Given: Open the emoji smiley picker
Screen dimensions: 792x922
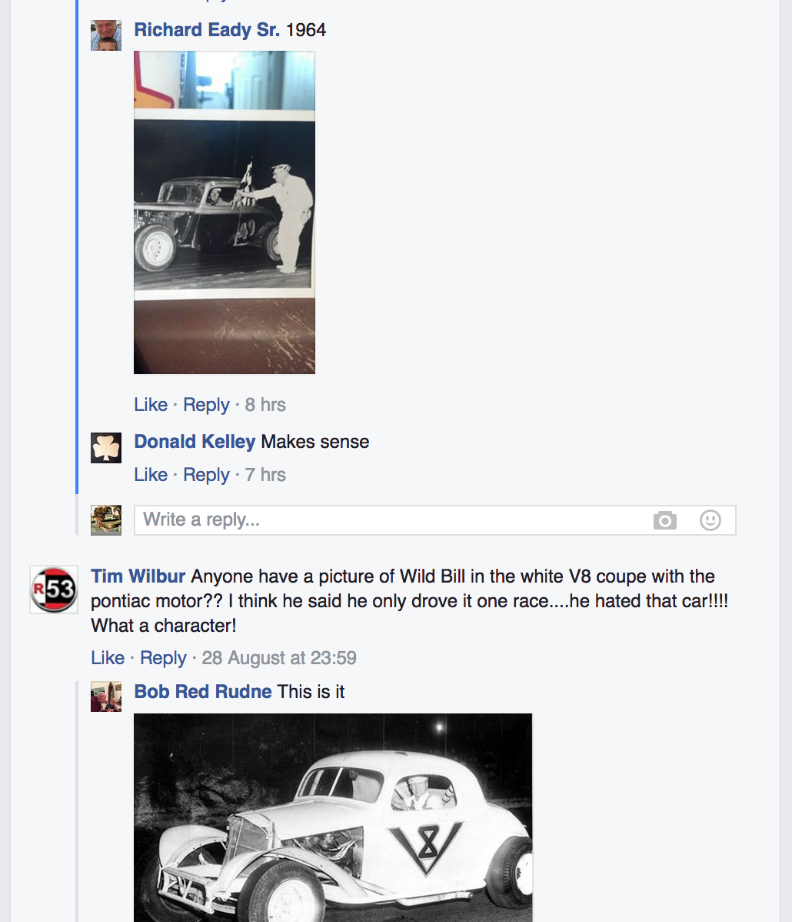Looking at the screenshot, I should [x=710, y=519].
